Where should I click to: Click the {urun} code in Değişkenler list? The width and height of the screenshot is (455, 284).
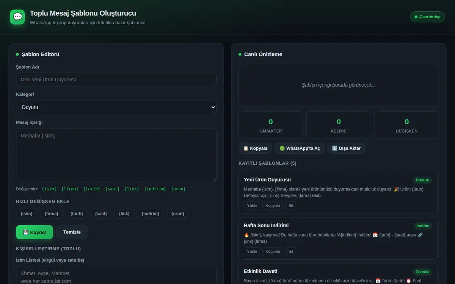(x=178, y=189)
